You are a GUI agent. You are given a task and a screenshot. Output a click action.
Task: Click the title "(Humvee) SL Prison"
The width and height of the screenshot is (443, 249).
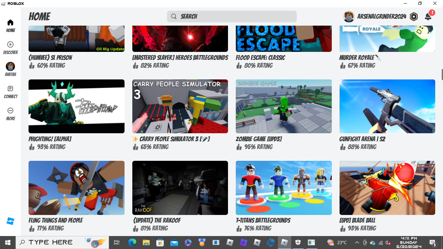50,58
